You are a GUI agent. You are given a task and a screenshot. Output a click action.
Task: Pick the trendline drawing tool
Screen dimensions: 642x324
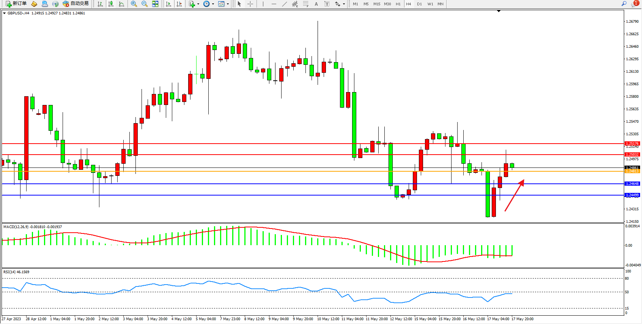pos(284,4)
